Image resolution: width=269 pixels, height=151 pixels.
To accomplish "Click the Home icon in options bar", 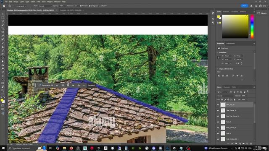I will (x=4, y=6).
